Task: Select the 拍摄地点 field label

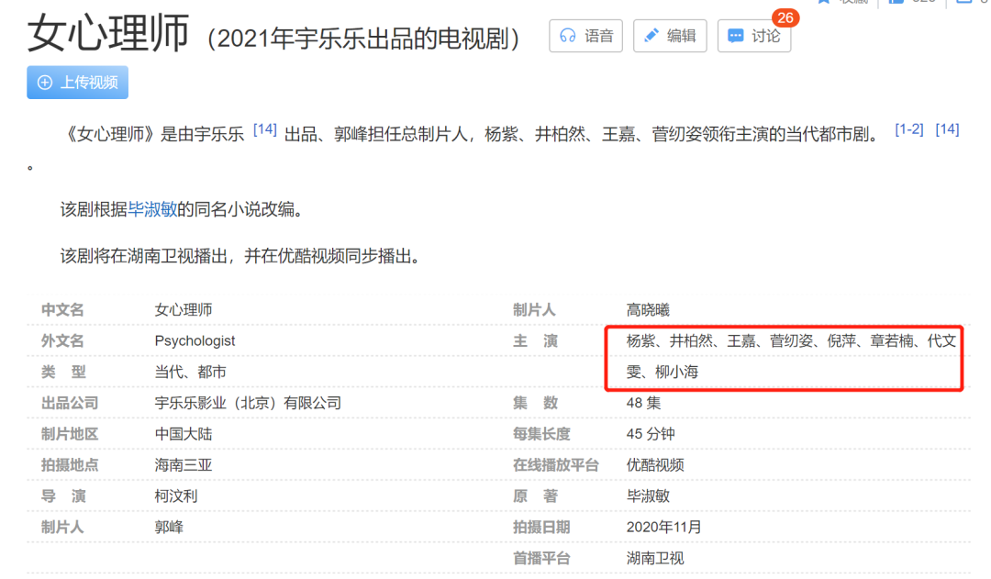Action: point(70,464)
